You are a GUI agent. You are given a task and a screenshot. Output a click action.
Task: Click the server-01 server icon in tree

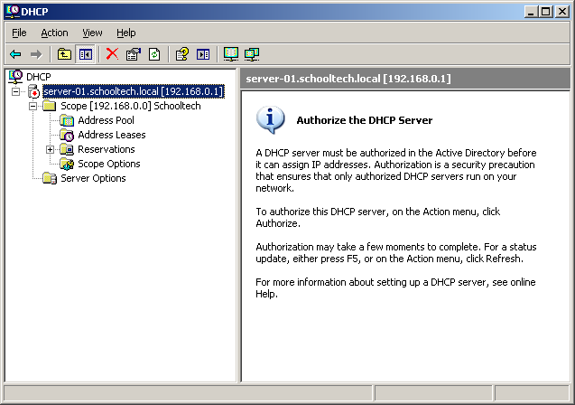(33, 91)
